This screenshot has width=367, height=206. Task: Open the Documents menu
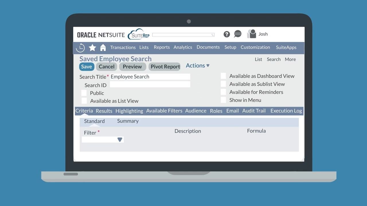point(208,47)
